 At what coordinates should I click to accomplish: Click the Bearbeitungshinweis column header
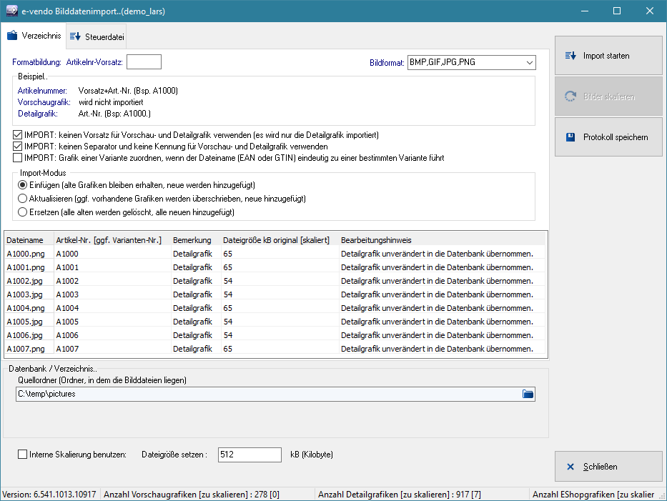[443, 240]
